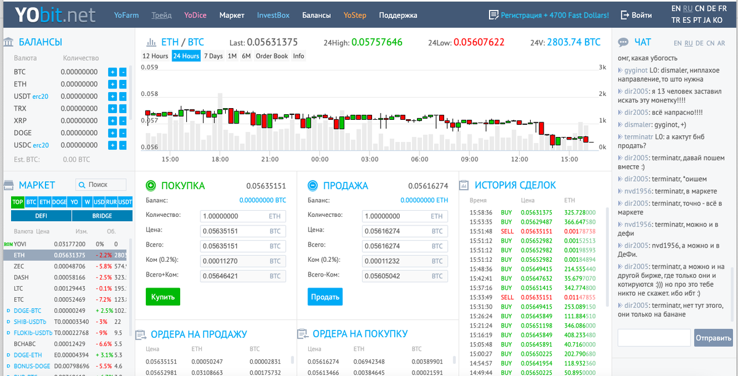Image resolution: width=738 pixels, height=376 pixels.
Task: Send a chat message with Отправить
Action: coord(713,337)
